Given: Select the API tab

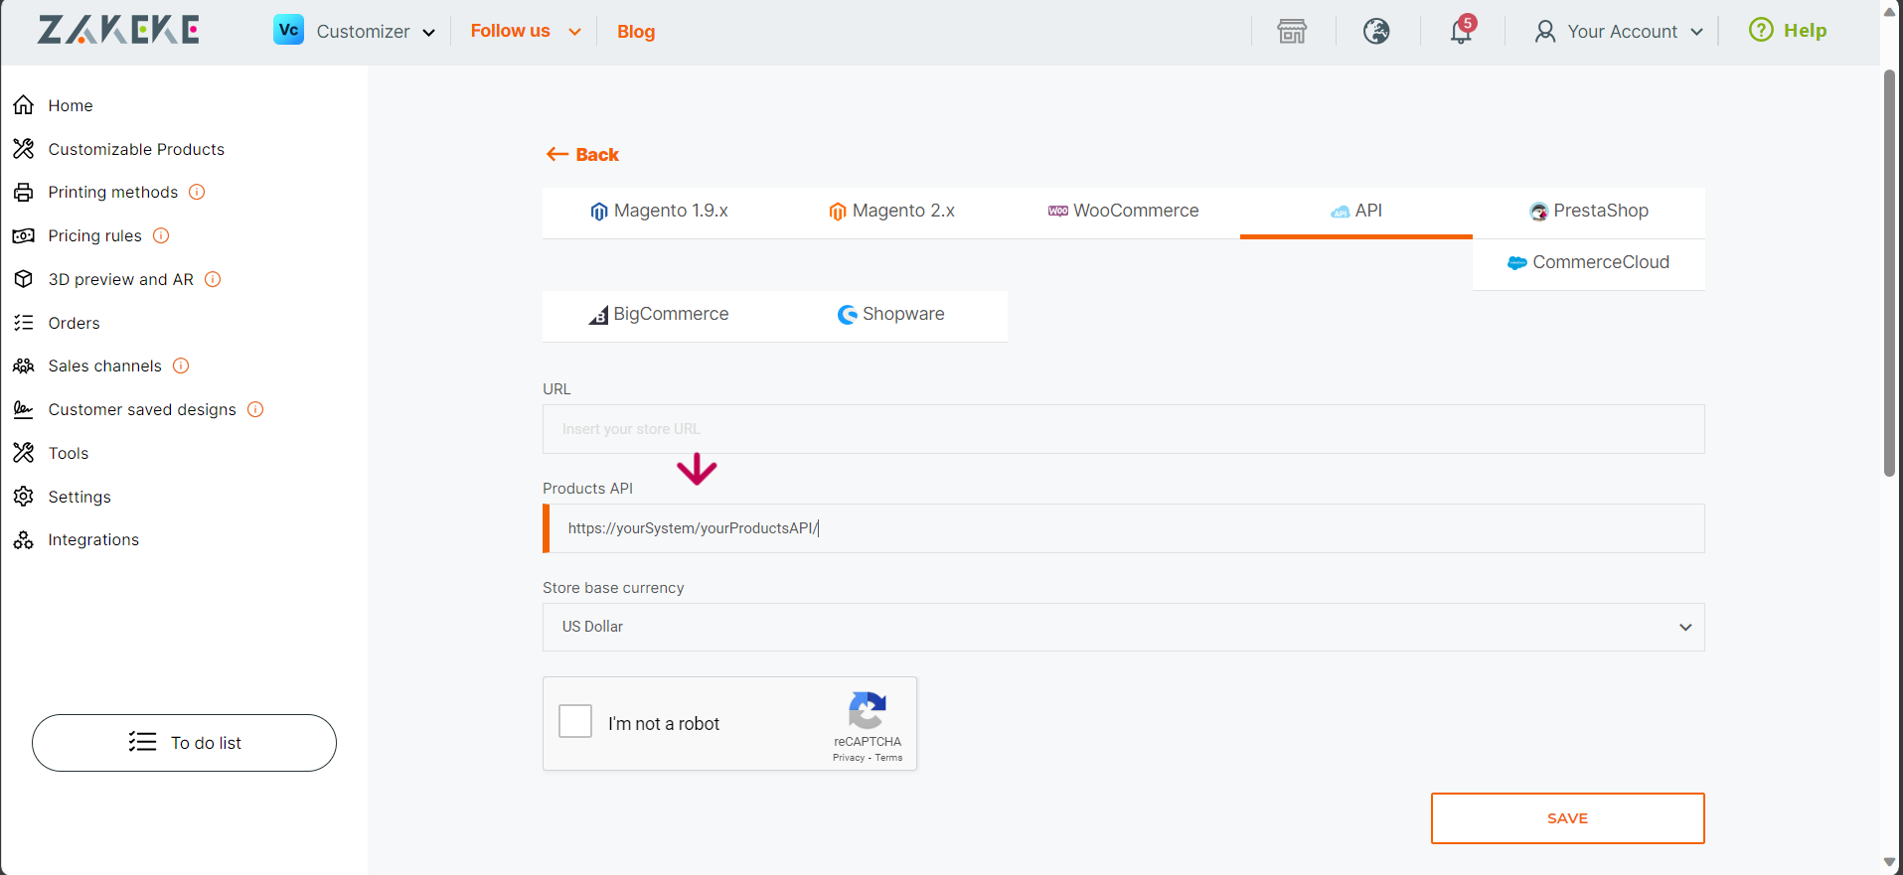Looking at the screenshot, I should pos(1356,212).
